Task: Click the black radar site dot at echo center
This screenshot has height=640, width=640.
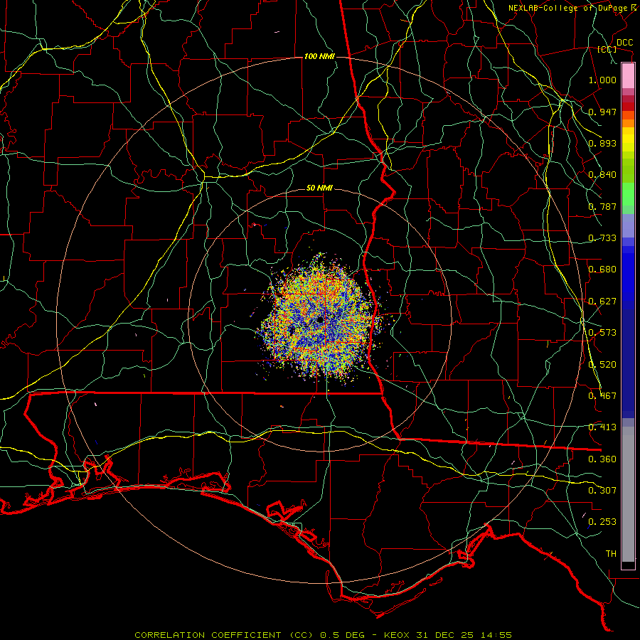Action: [x=321, y=319]
